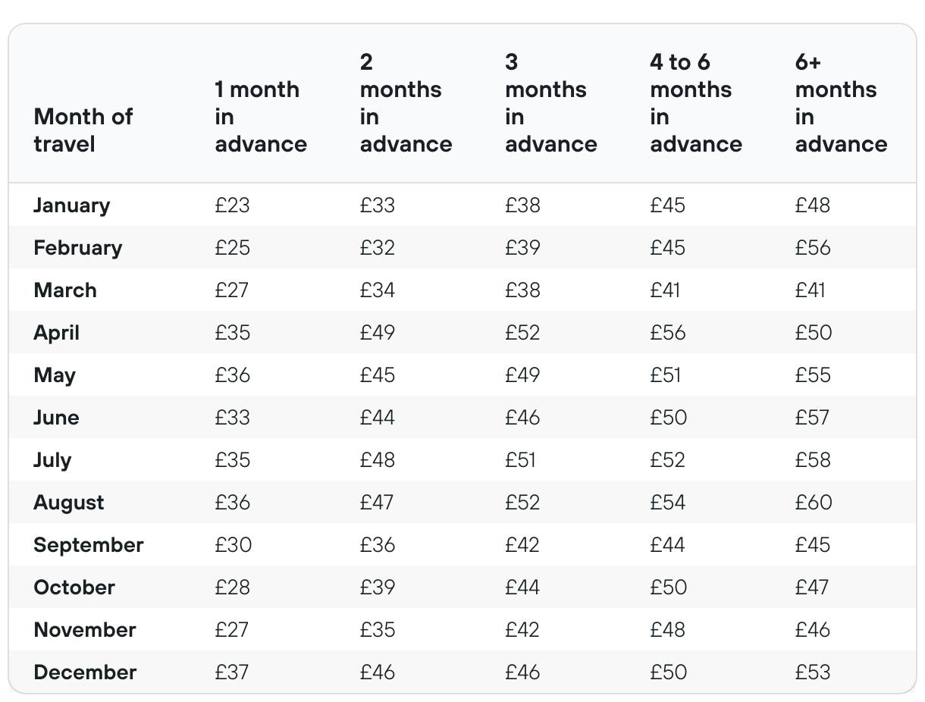The height and width of the screenshot is (702, 925).
Task: Click the September row label
Action: click(x=88, y=545)
